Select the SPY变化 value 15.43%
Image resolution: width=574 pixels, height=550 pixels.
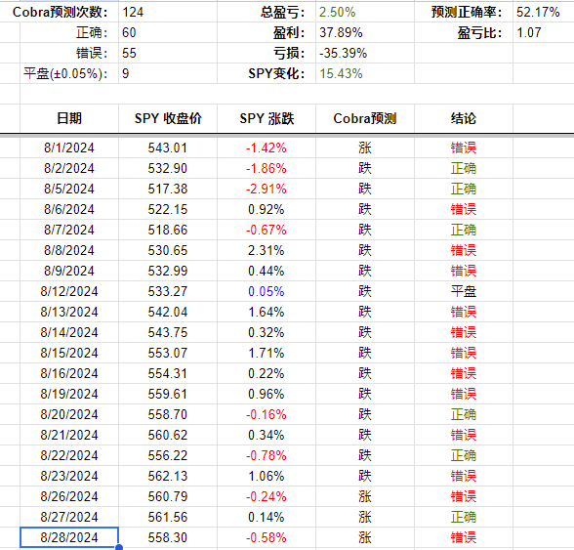point(365,73)
